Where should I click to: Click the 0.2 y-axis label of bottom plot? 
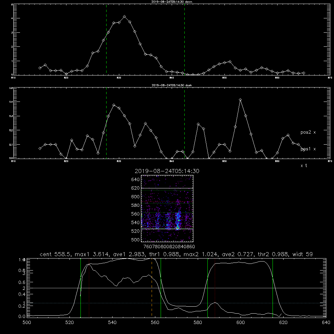[22, 306]
